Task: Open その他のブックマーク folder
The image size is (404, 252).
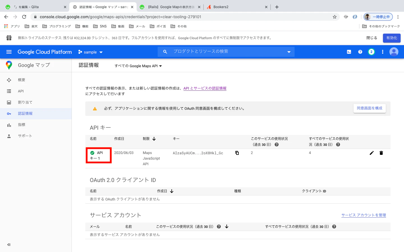Action: [x=381, y=26]
